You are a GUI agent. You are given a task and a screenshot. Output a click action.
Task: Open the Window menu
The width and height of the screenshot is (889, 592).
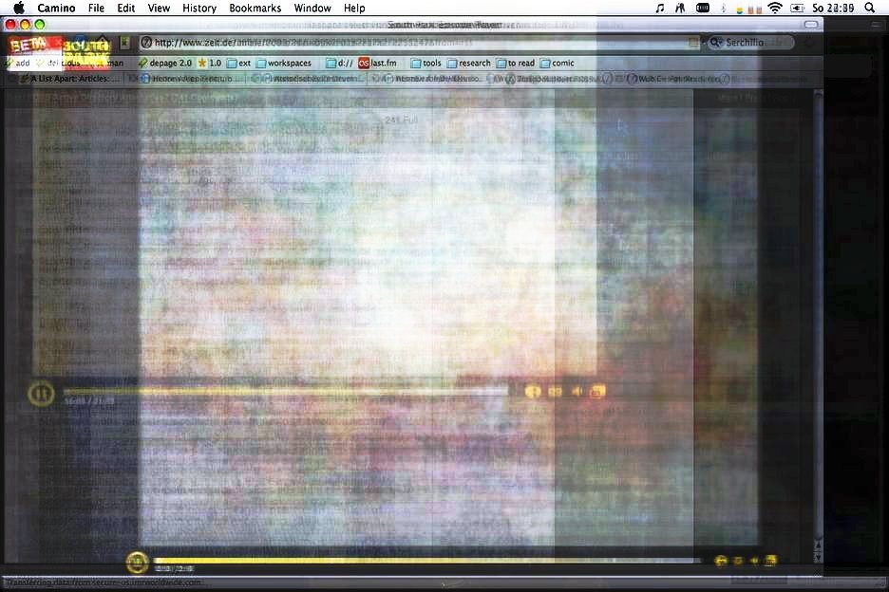pyautogui.click(x=312, y=8)
